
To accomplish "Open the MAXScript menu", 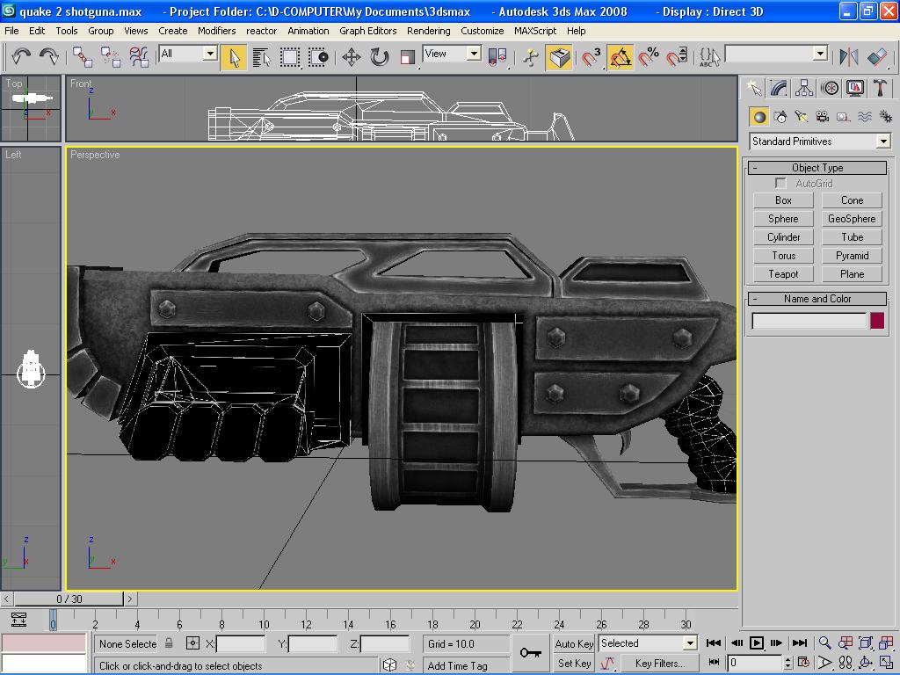I will tap(535, 31).
